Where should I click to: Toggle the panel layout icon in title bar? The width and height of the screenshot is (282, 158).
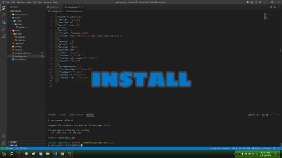(252, 2)
